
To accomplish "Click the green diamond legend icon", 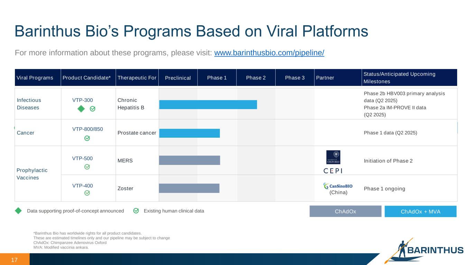I will point(18,211).
